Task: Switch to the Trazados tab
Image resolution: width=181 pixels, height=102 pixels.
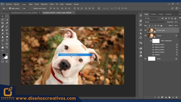Action: (153, 14)
